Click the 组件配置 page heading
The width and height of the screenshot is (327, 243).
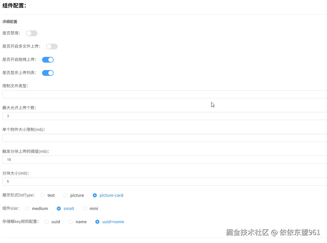15,5
